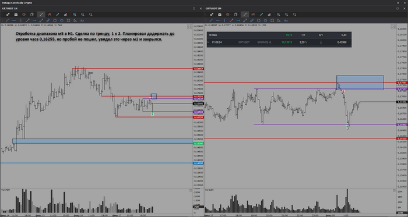Zoom in with the plus magnifier in 5M panel
The height and width of the screenshot is (217, 408).
pos(279,15)
